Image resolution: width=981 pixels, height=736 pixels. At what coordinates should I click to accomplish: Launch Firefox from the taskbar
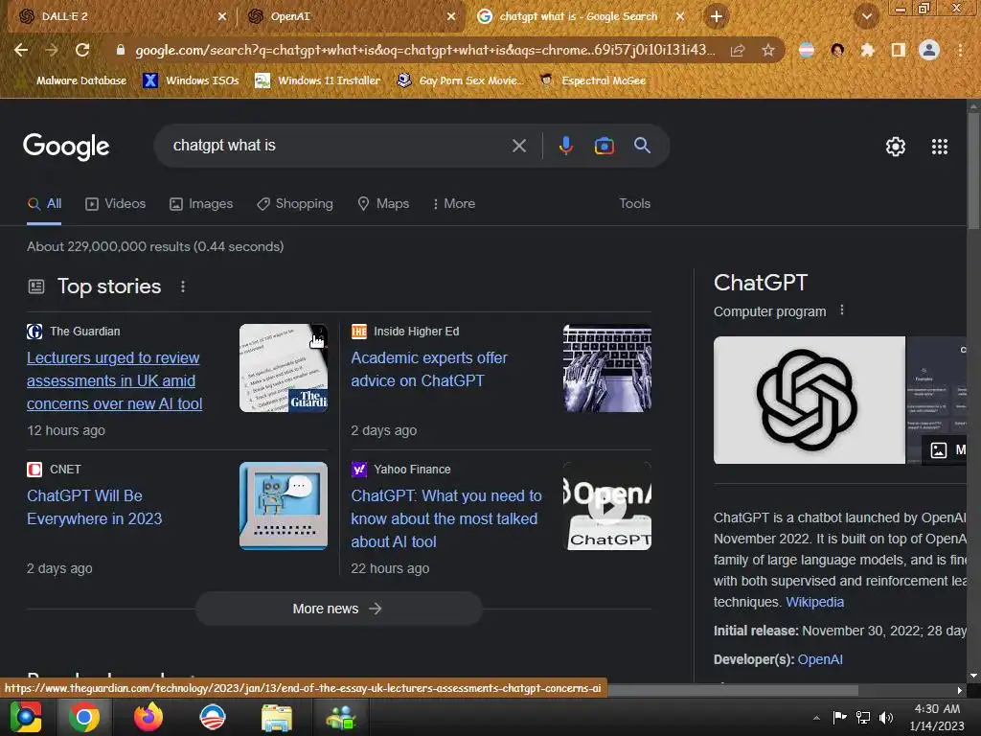(x=148, y=717)
